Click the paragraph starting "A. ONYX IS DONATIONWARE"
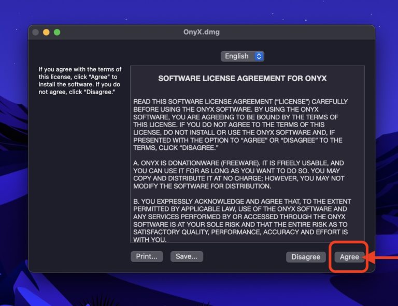 238,175
